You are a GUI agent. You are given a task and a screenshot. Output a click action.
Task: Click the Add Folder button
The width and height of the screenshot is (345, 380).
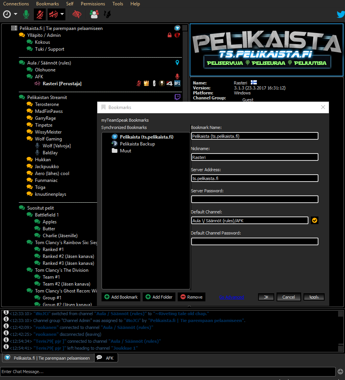pyautogui.click(x=159, y=297)
